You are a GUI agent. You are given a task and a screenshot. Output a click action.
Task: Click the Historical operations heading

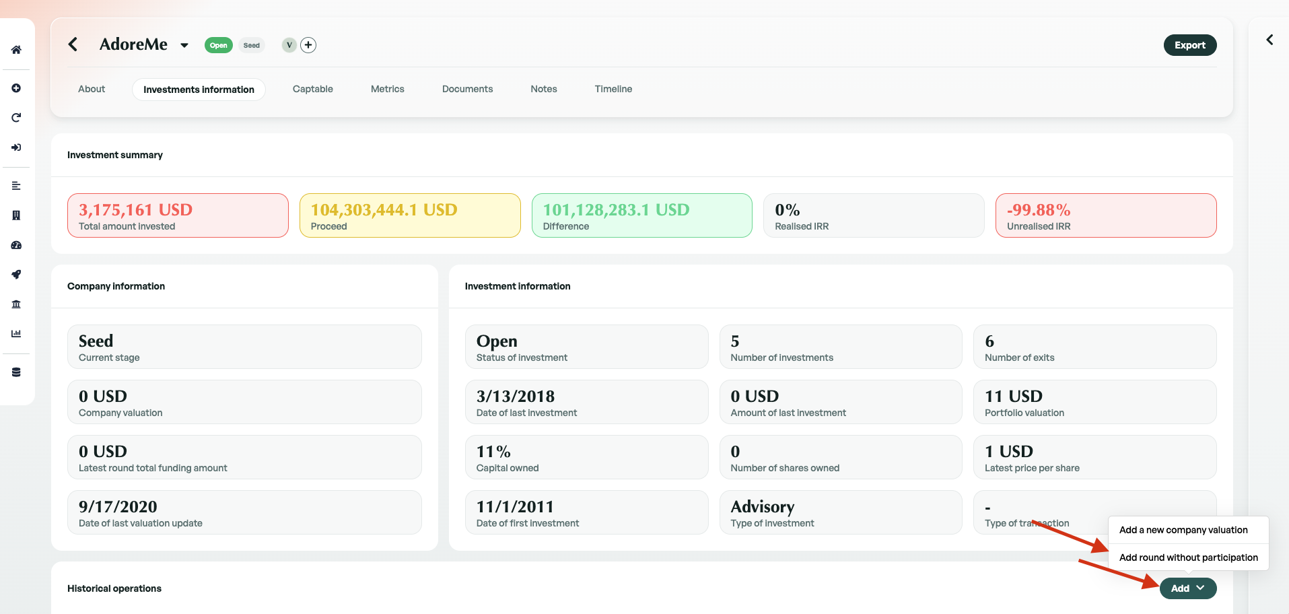pos(114,588)
